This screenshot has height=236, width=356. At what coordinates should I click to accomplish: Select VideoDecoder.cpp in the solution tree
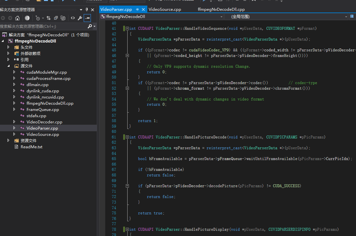[x=44, y=122]
